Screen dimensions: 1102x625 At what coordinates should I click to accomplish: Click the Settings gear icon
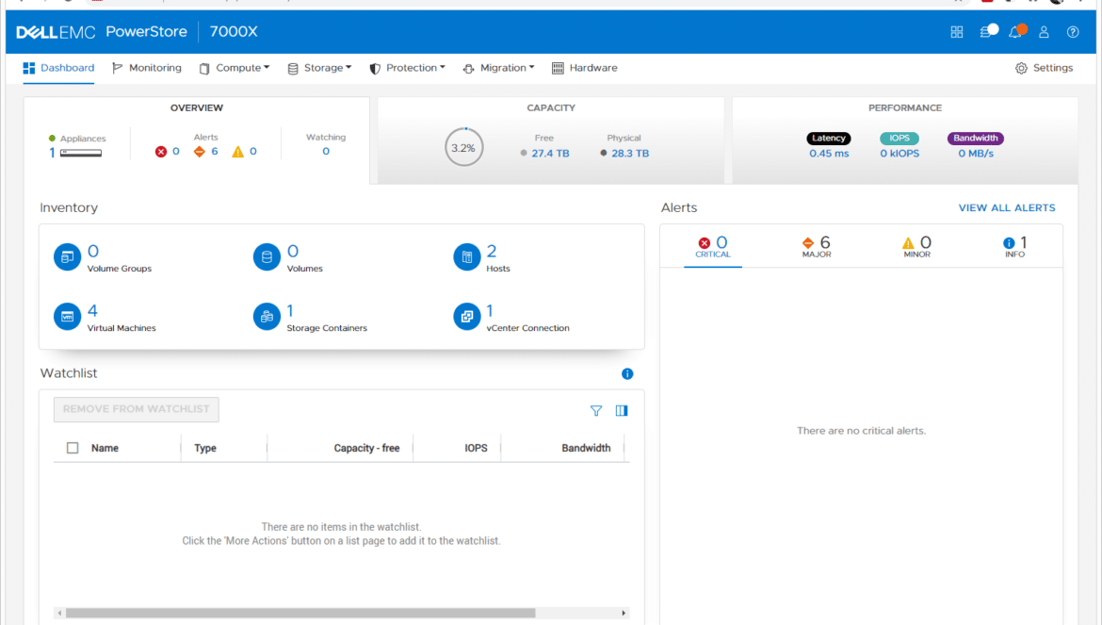point(1021,68)
